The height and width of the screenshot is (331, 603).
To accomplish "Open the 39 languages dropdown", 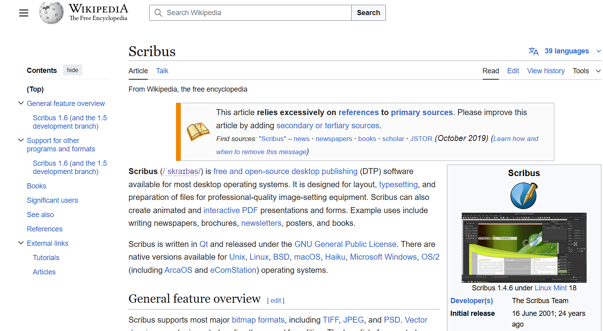I will 567,51.
